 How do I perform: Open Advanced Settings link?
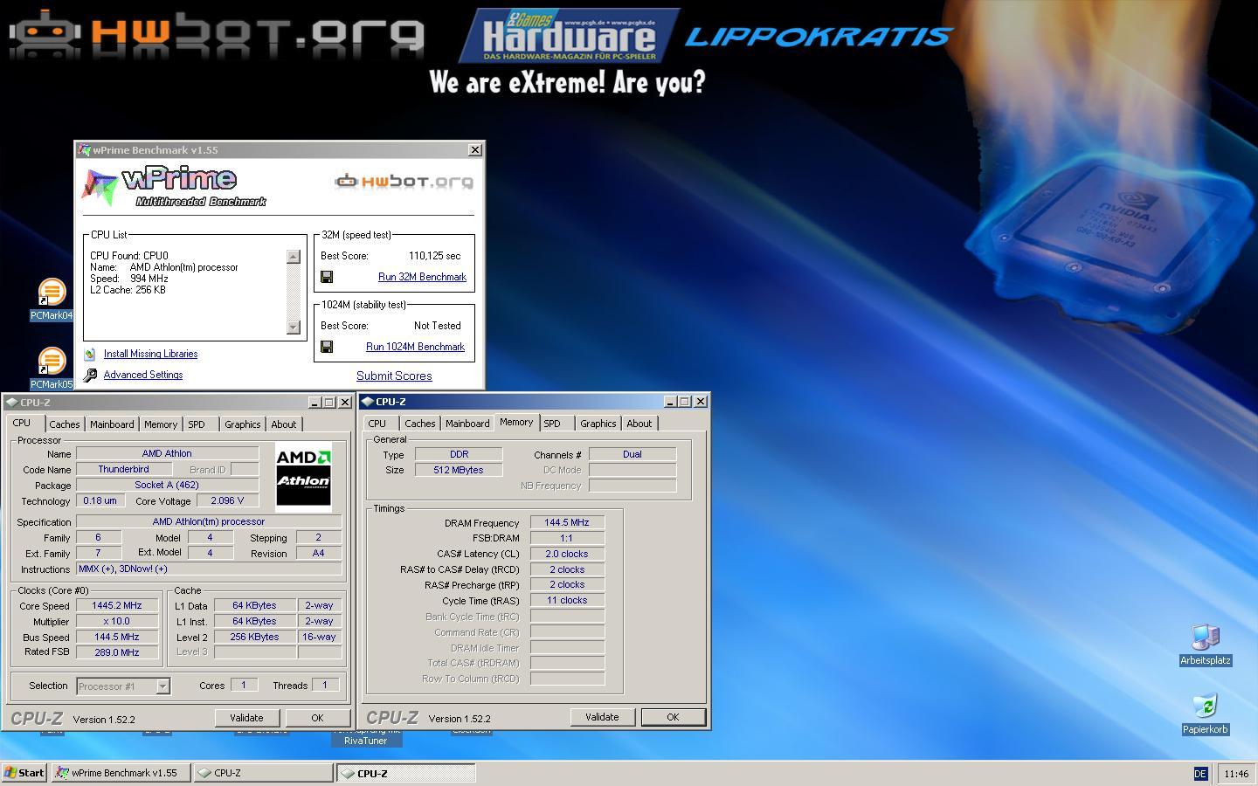143,375
